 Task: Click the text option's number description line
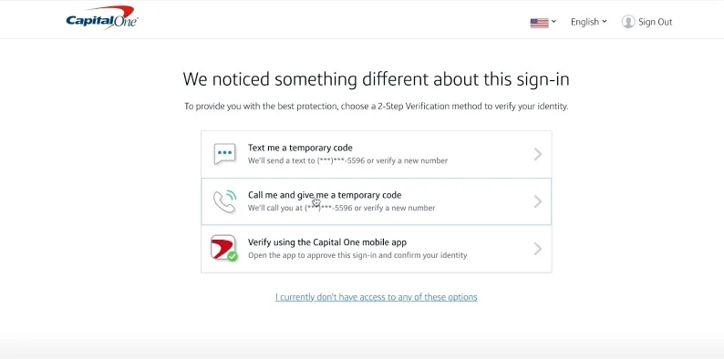347,161
